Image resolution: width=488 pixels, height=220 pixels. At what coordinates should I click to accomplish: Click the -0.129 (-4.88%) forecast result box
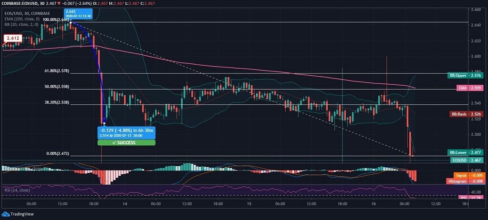(x=126, y=133)
